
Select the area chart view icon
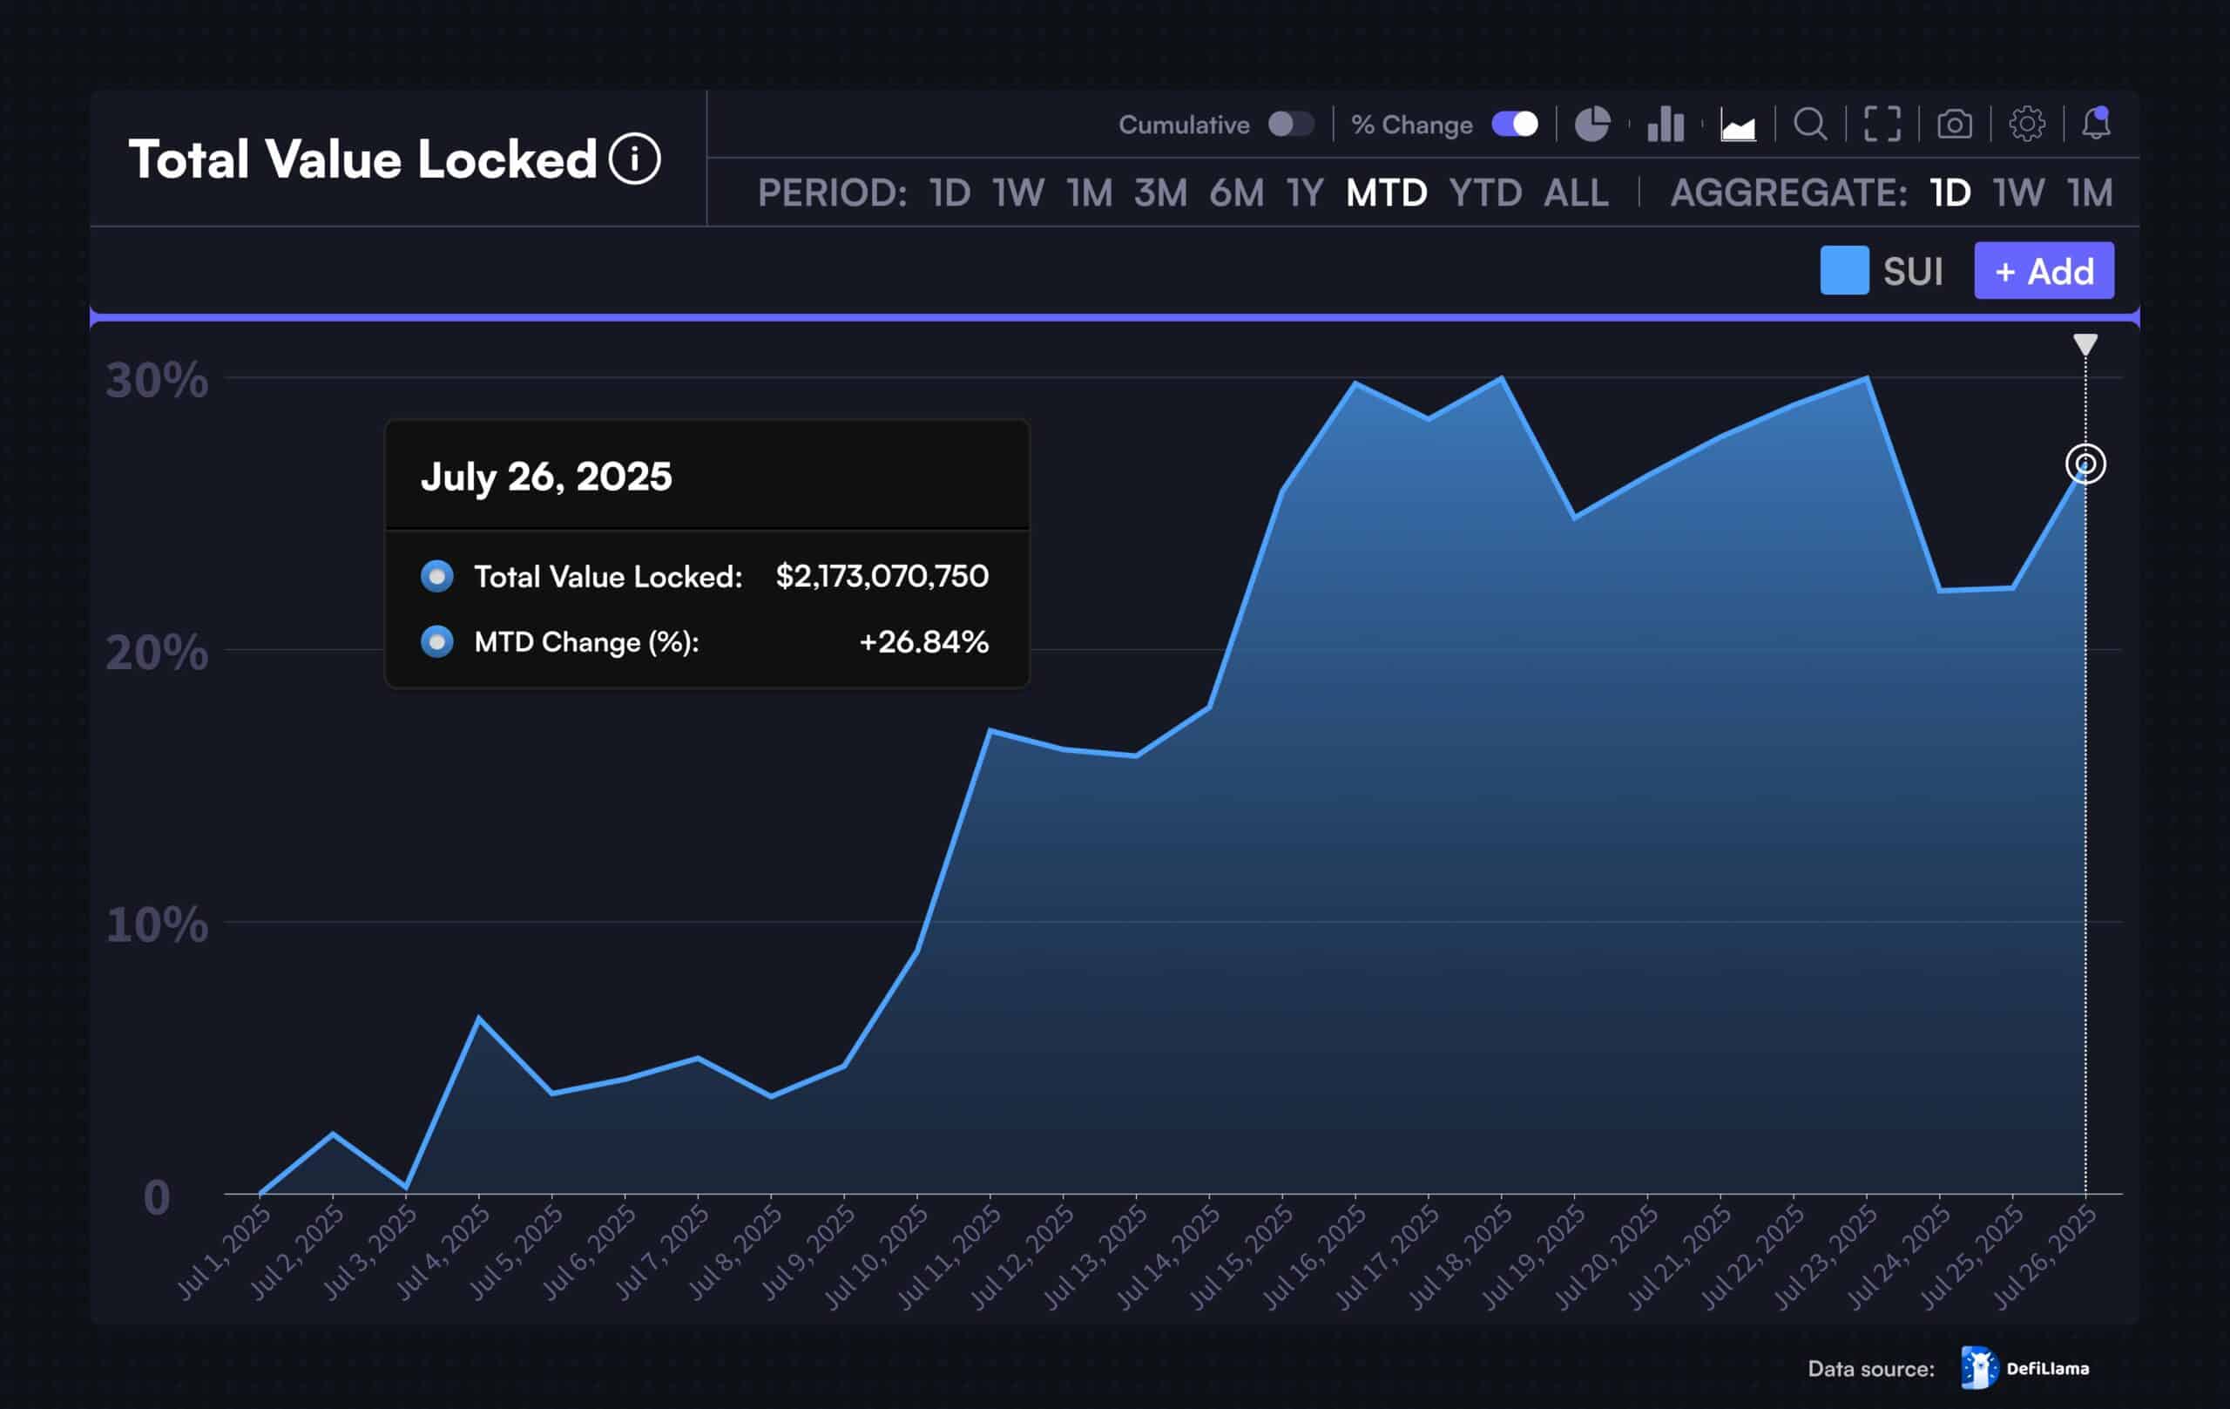click(1737, 125)
